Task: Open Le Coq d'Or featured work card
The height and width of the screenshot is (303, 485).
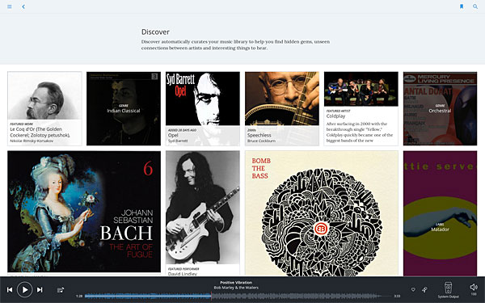Action: click(44, 108)
